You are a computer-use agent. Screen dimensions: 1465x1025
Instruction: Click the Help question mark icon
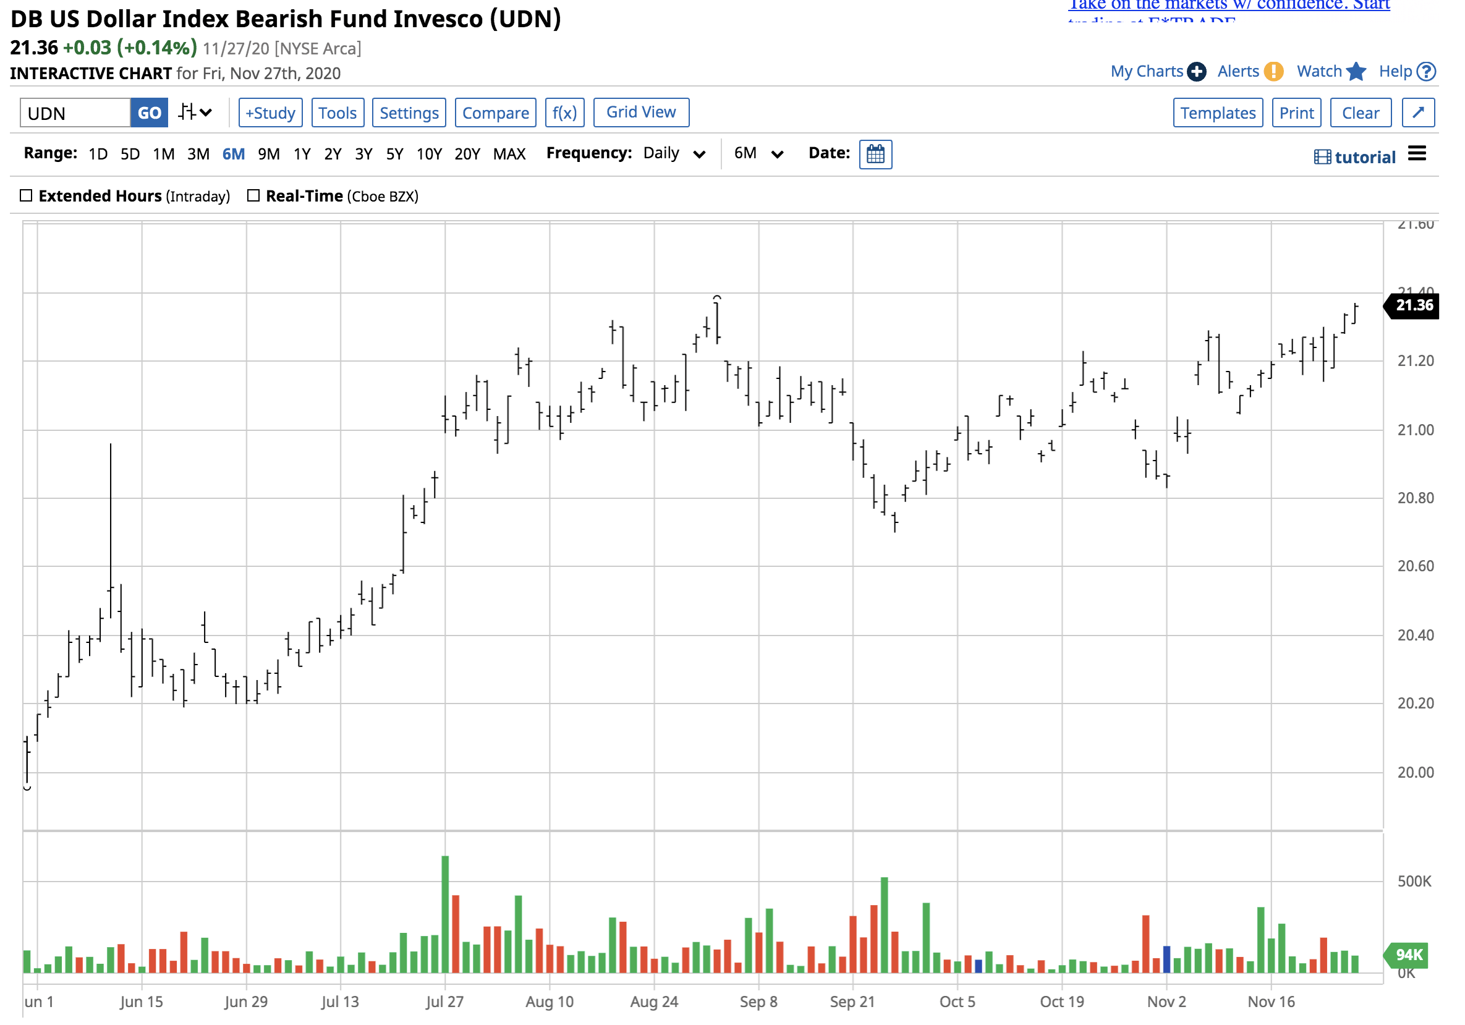(x=1427, y=72)
